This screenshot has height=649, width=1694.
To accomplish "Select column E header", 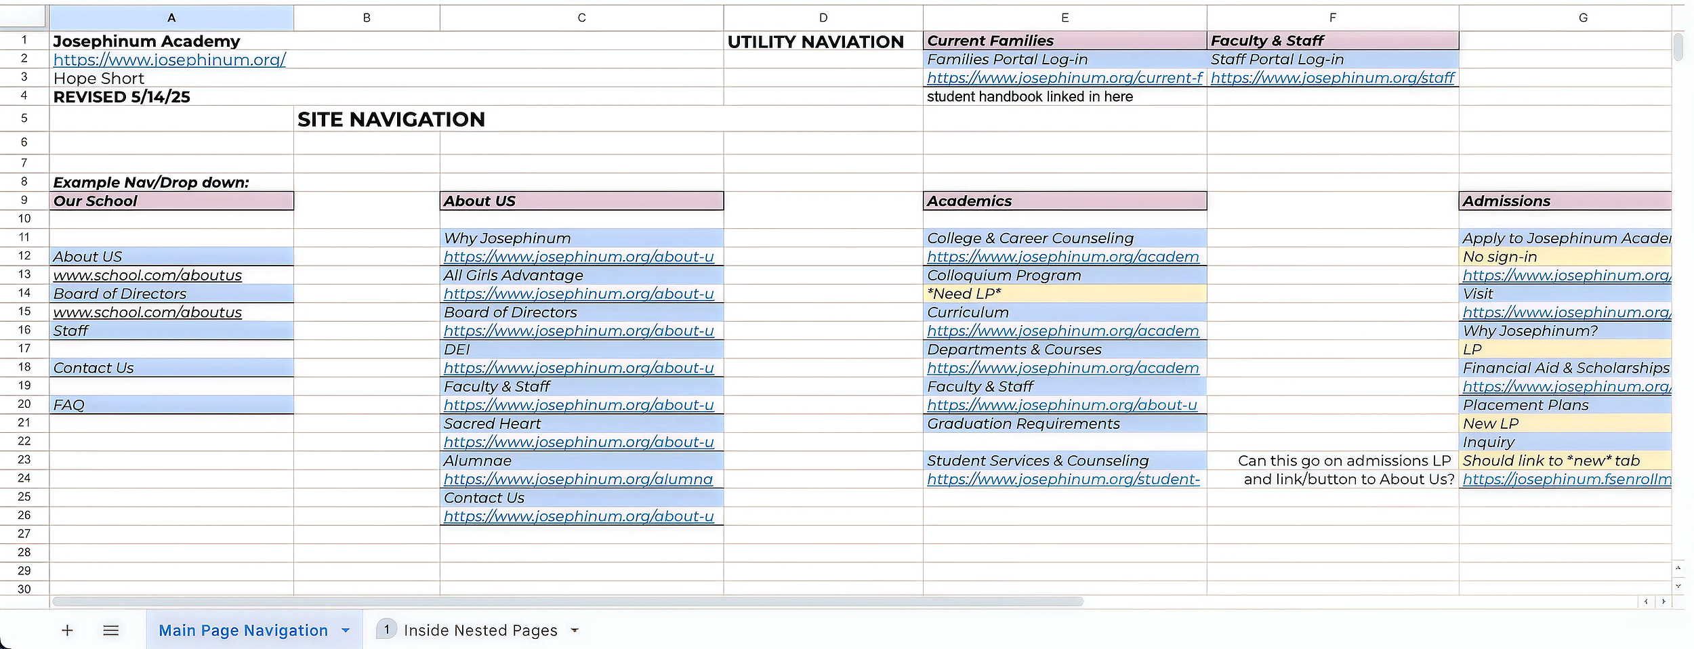I will coord(1065,18).
